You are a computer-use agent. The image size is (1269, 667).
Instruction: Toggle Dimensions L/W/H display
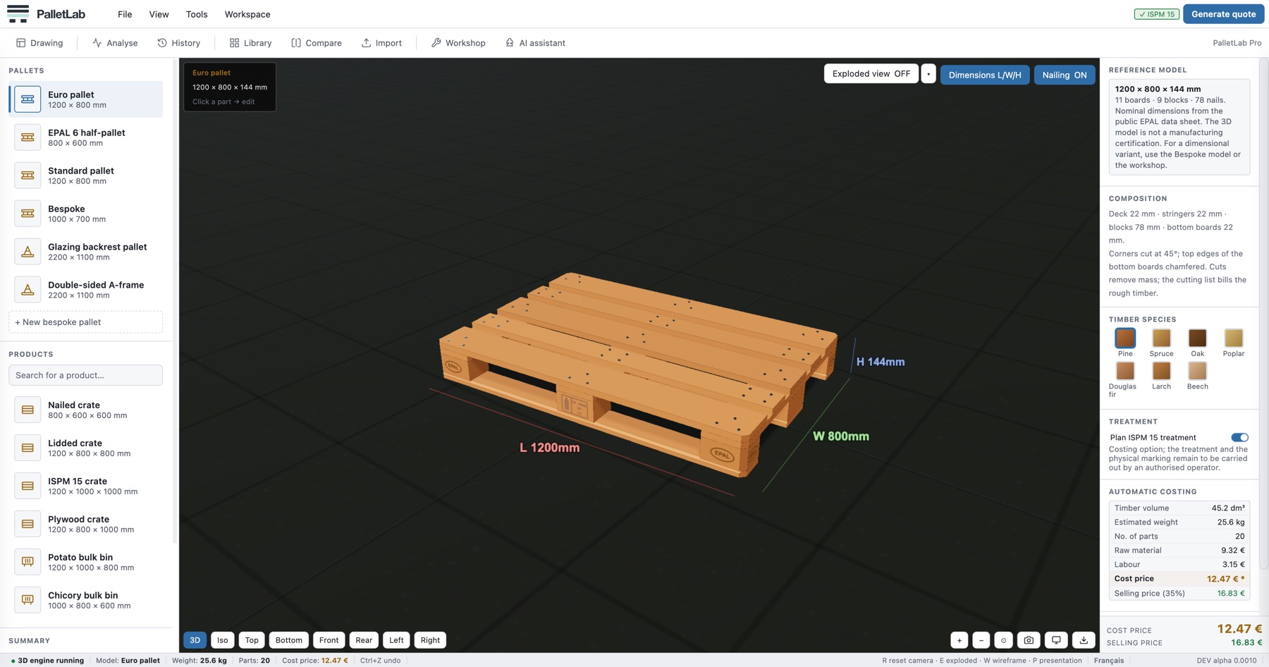985,75
